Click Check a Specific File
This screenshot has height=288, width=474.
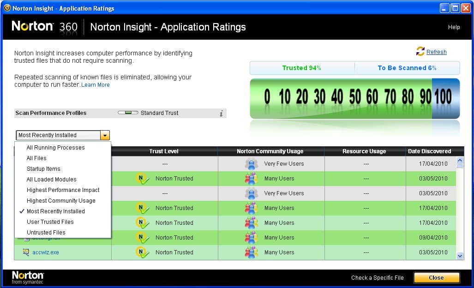377,277
